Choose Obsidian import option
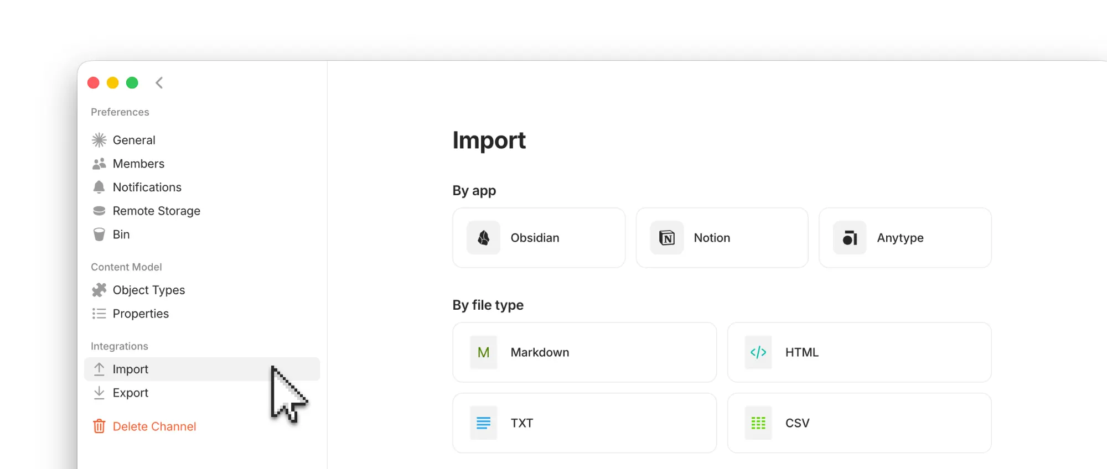This screenshot has width=1107, height=469. [x=539, y=238]
